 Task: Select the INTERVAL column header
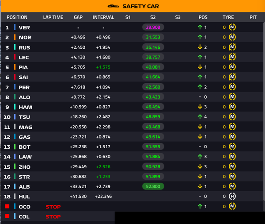point(103,18)
